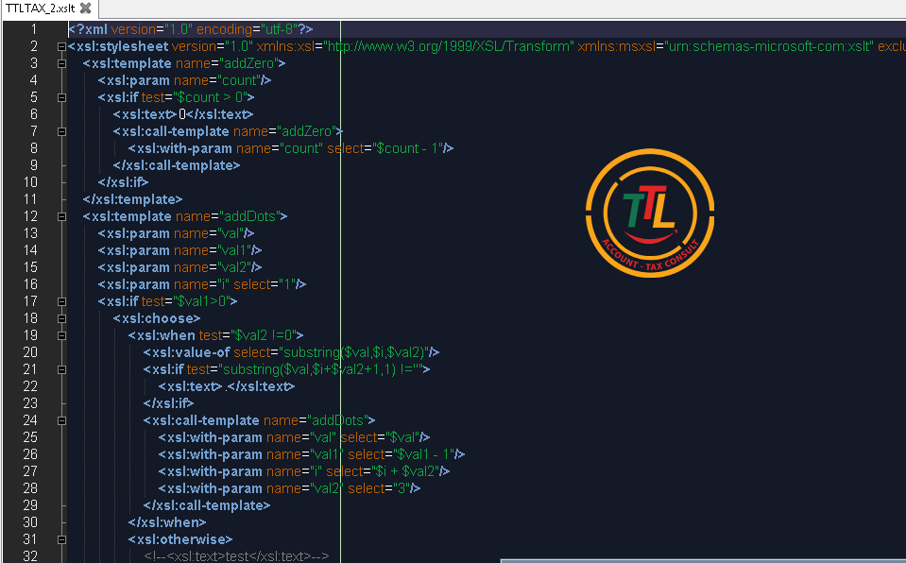Fold the xsl:when $val2 block
Screen dimensions: 906x563
pos(61,335)
